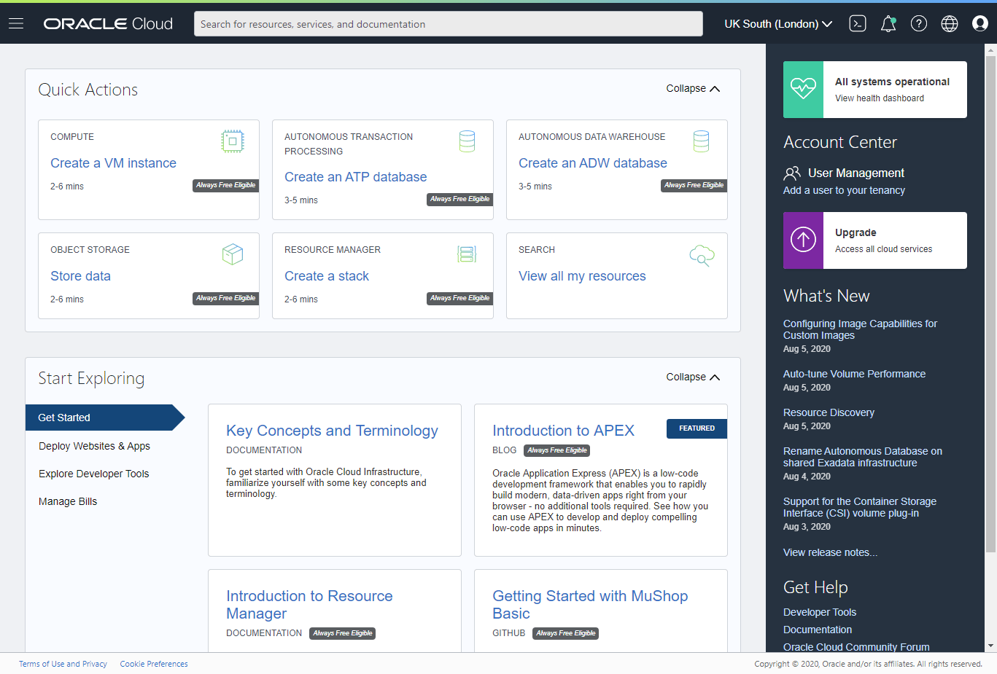Open the help question mark menu
This screenshot has height=674, width=997.
918,23
